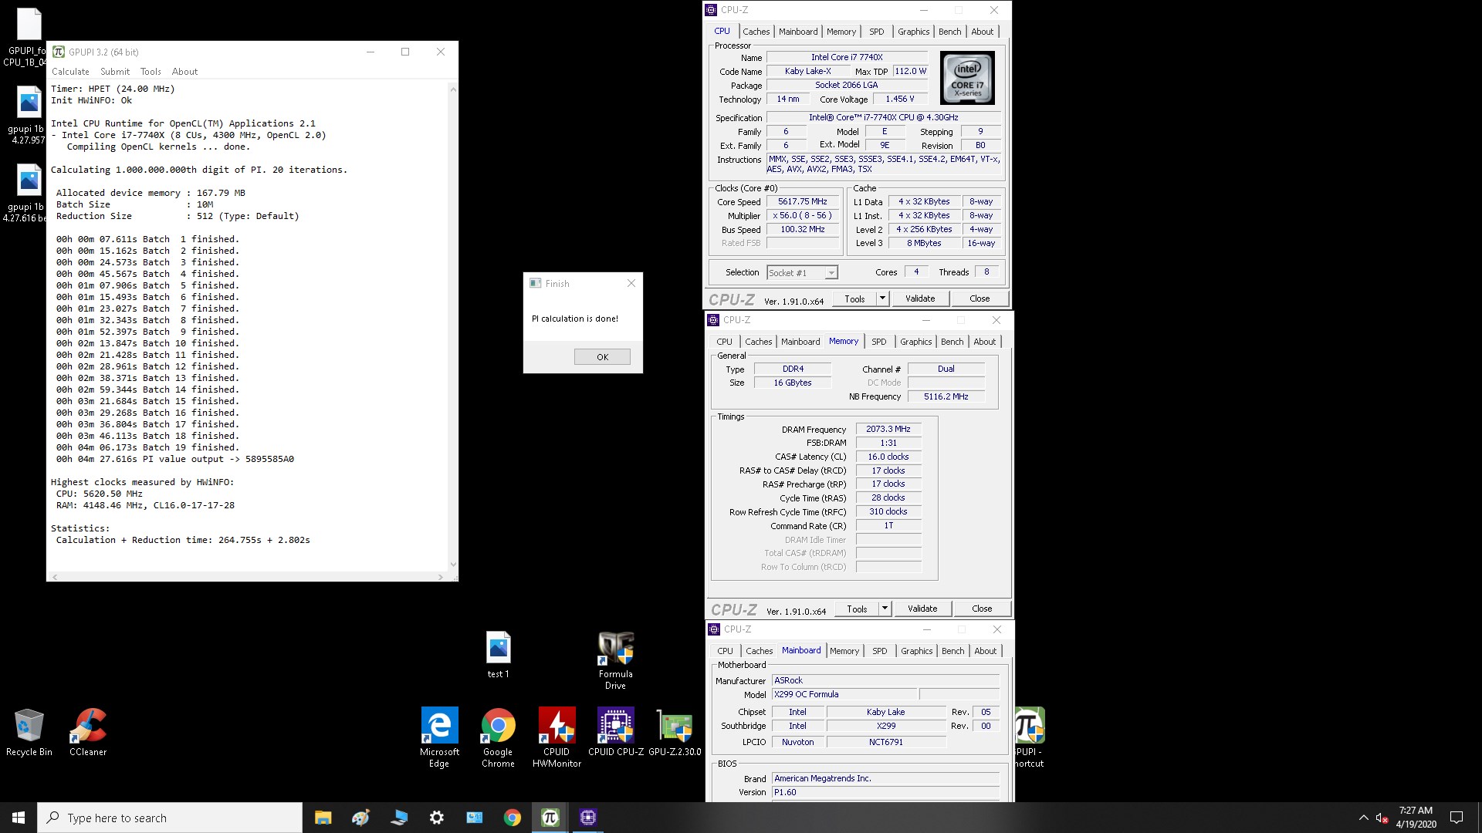Screen dimensions: 1482x833
Task: Switch to CPU-Z app in taskbar
Action: (x=588, y=818)
